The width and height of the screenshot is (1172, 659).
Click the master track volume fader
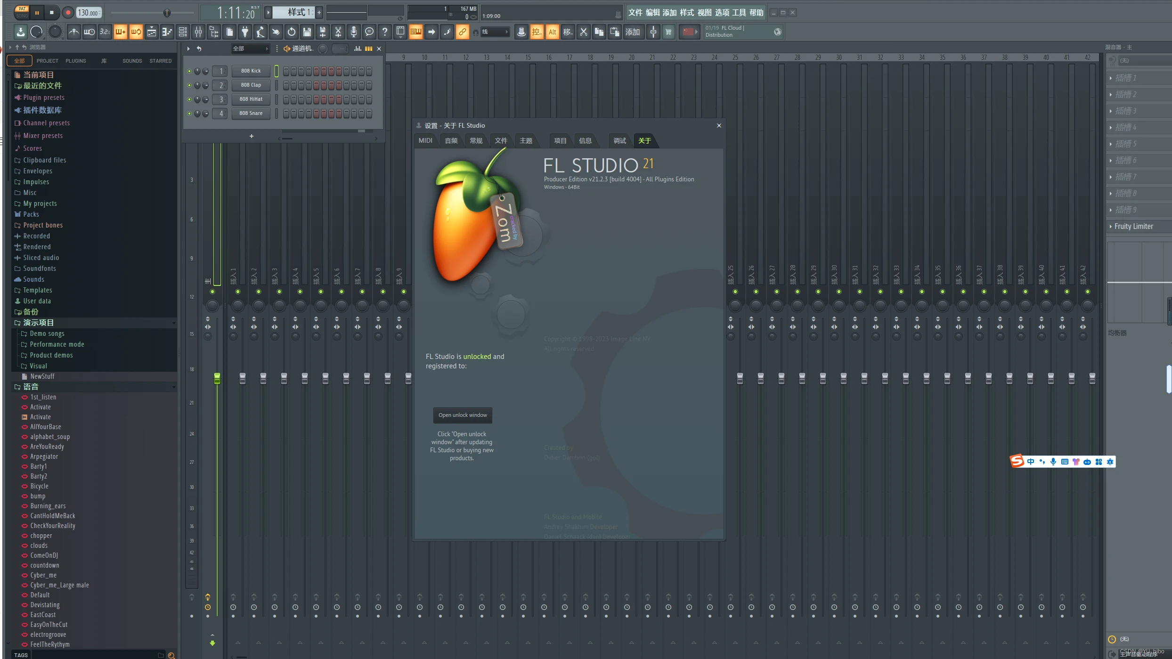(217, 378)
